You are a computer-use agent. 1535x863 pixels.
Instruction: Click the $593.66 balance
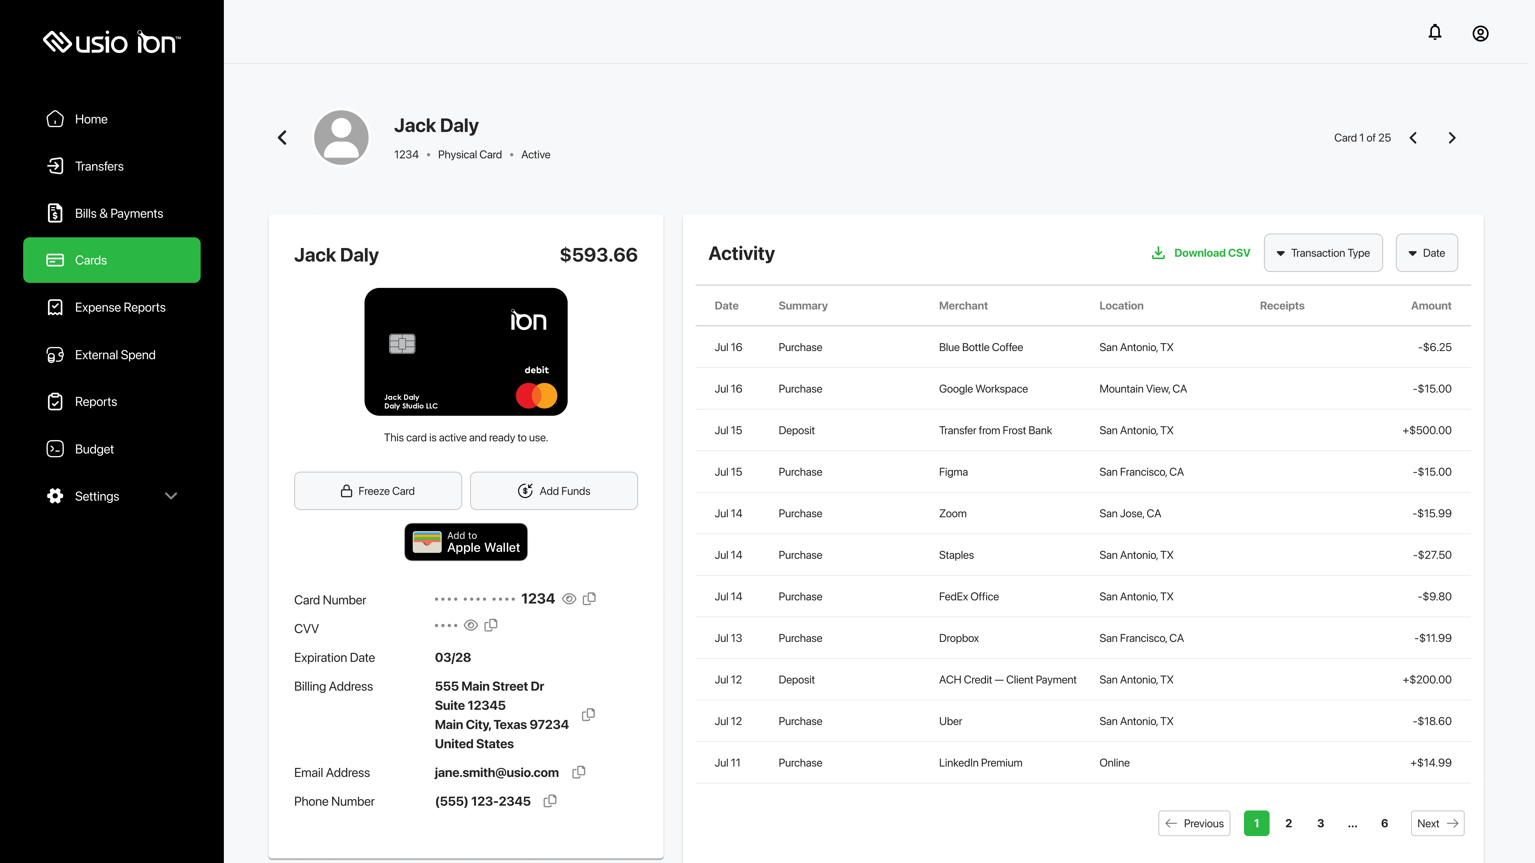point(598,255)
